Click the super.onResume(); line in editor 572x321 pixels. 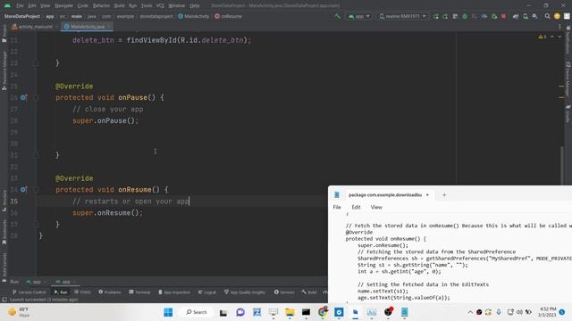[107, 213]
